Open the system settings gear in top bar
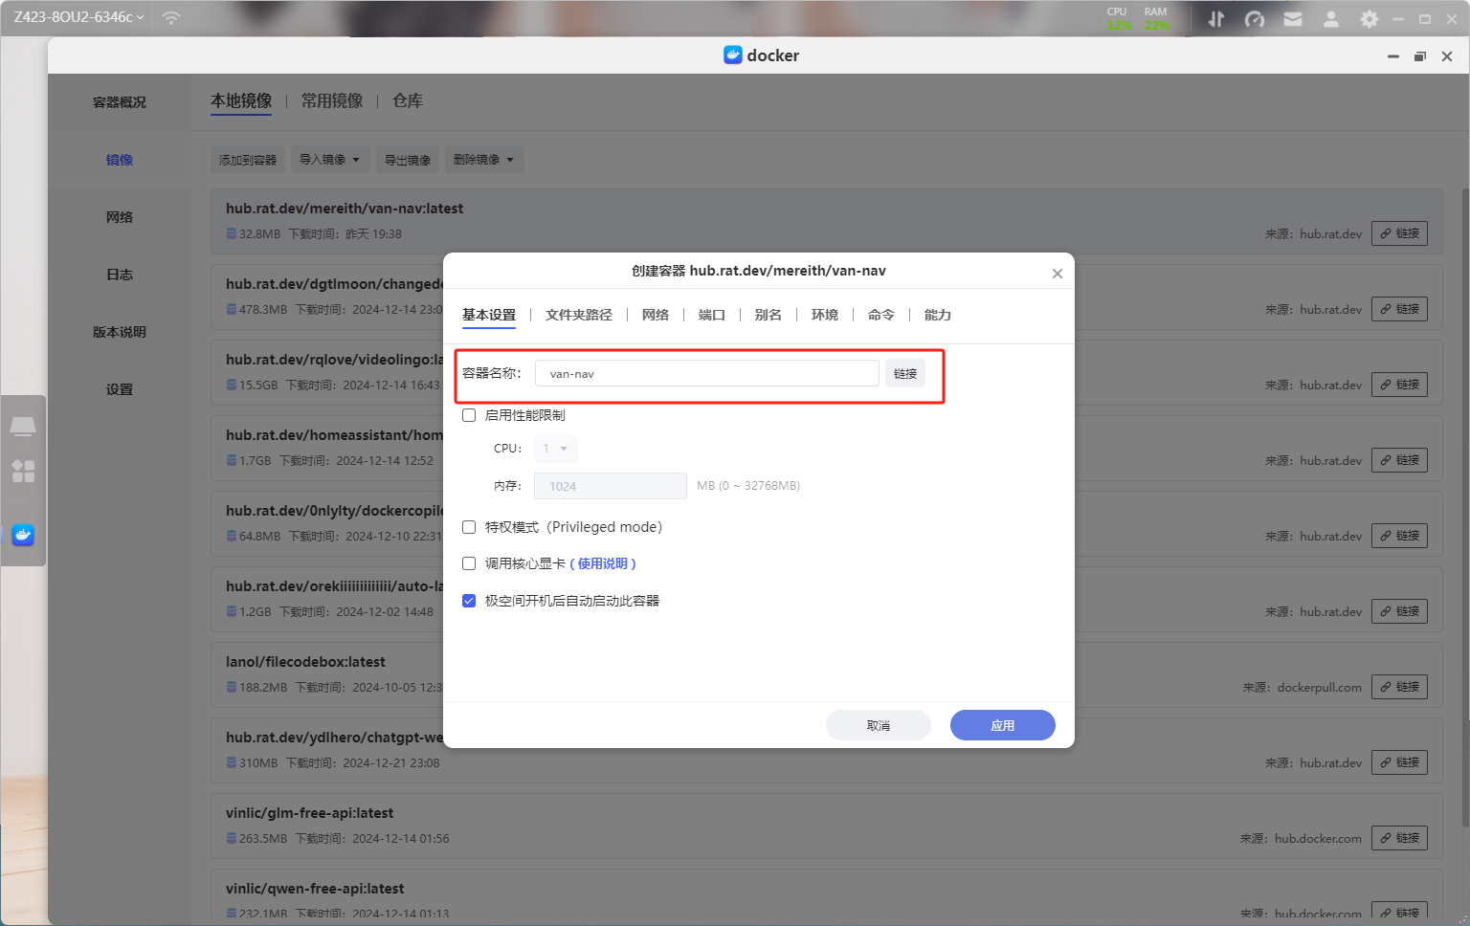Screen dimensions: 1470x926 (x=1370, y=18)
